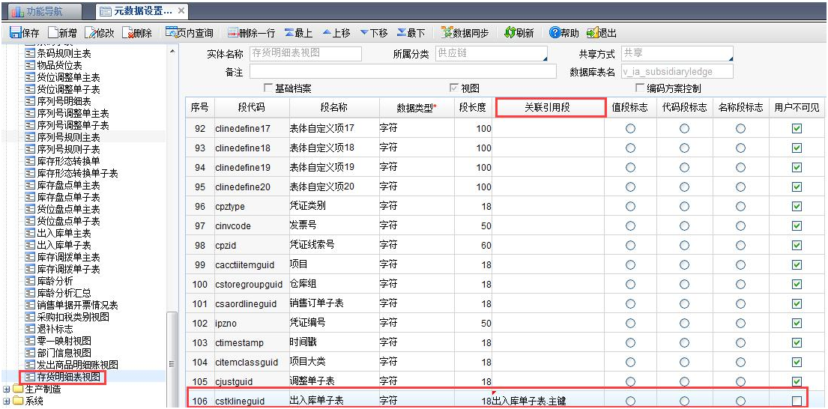
Task: Expand the 系统 folder
Action: pyautogui.click(x=6, y=401)
